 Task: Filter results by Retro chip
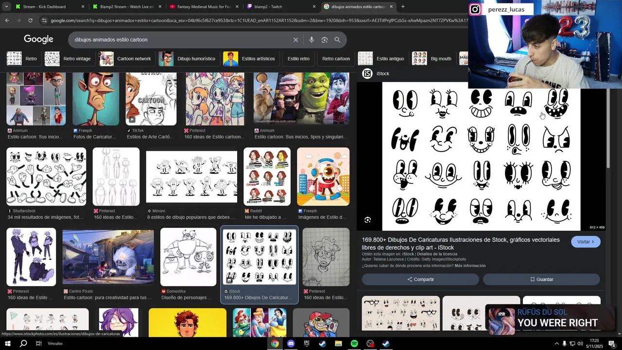pyautogui.click(x=22, y=59)
